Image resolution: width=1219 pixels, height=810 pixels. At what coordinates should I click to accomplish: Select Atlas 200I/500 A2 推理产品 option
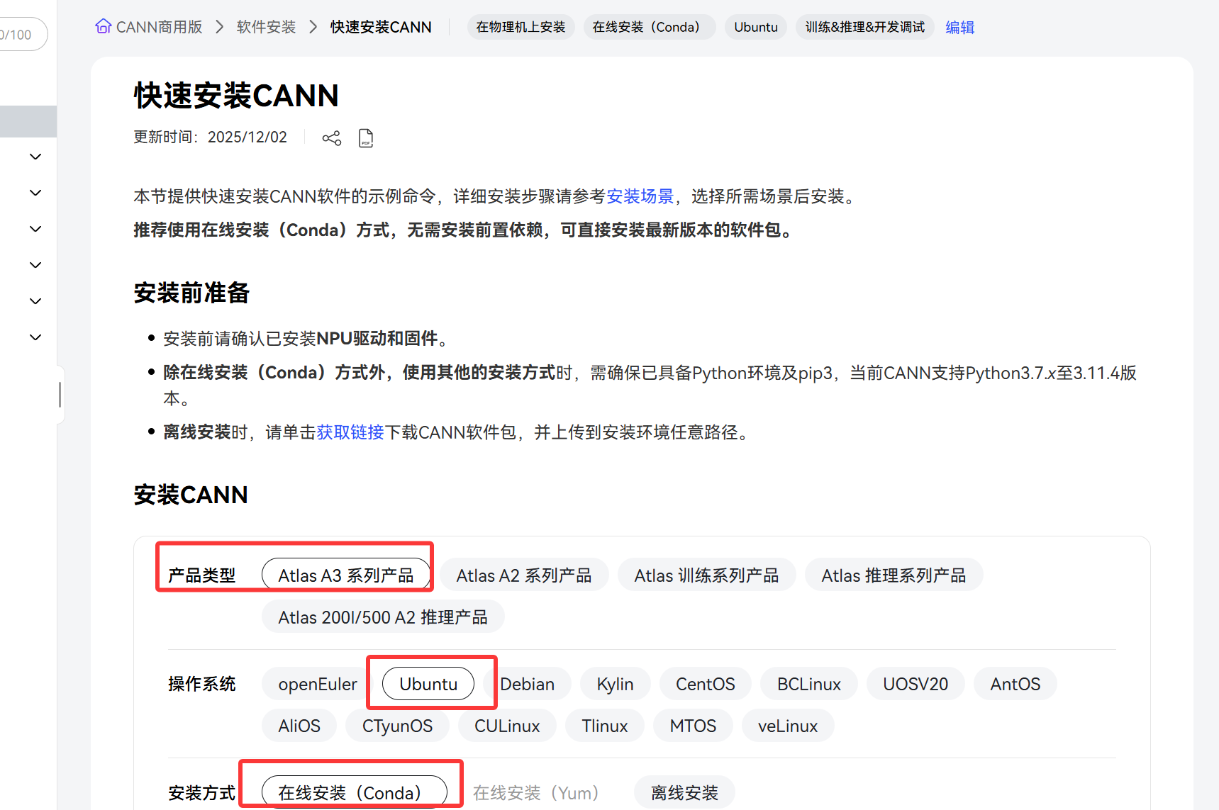tap(383, 617)
